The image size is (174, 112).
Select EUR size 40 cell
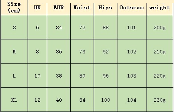(x=59, y=100)
